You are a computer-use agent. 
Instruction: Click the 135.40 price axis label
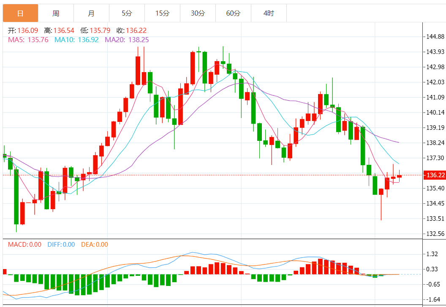pos(435,188)
